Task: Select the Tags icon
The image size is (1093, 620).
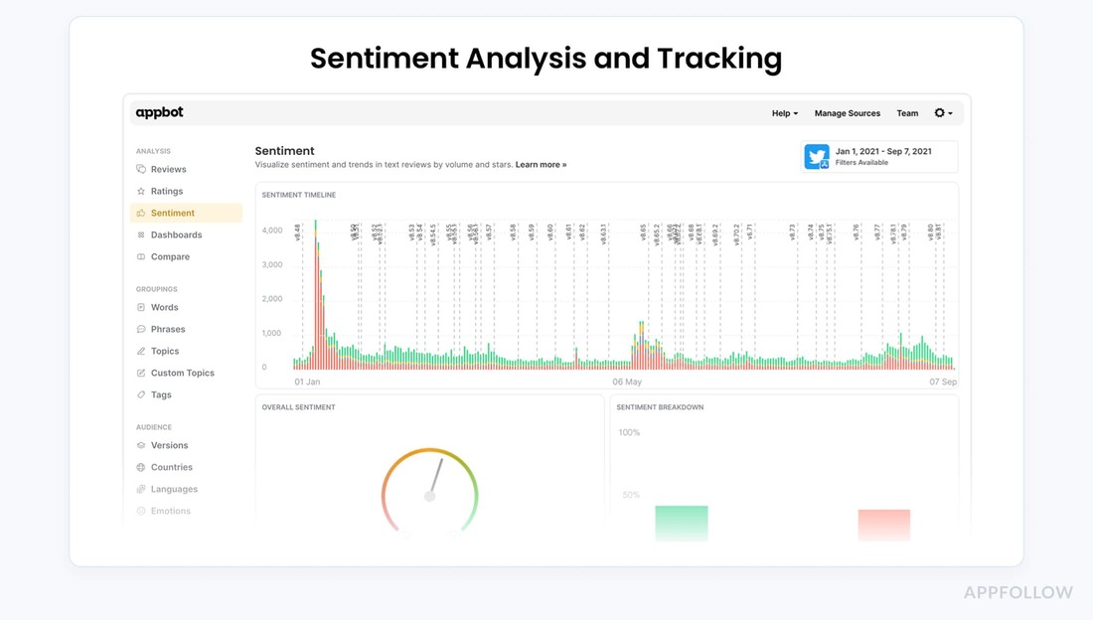Action: [142, 394]
